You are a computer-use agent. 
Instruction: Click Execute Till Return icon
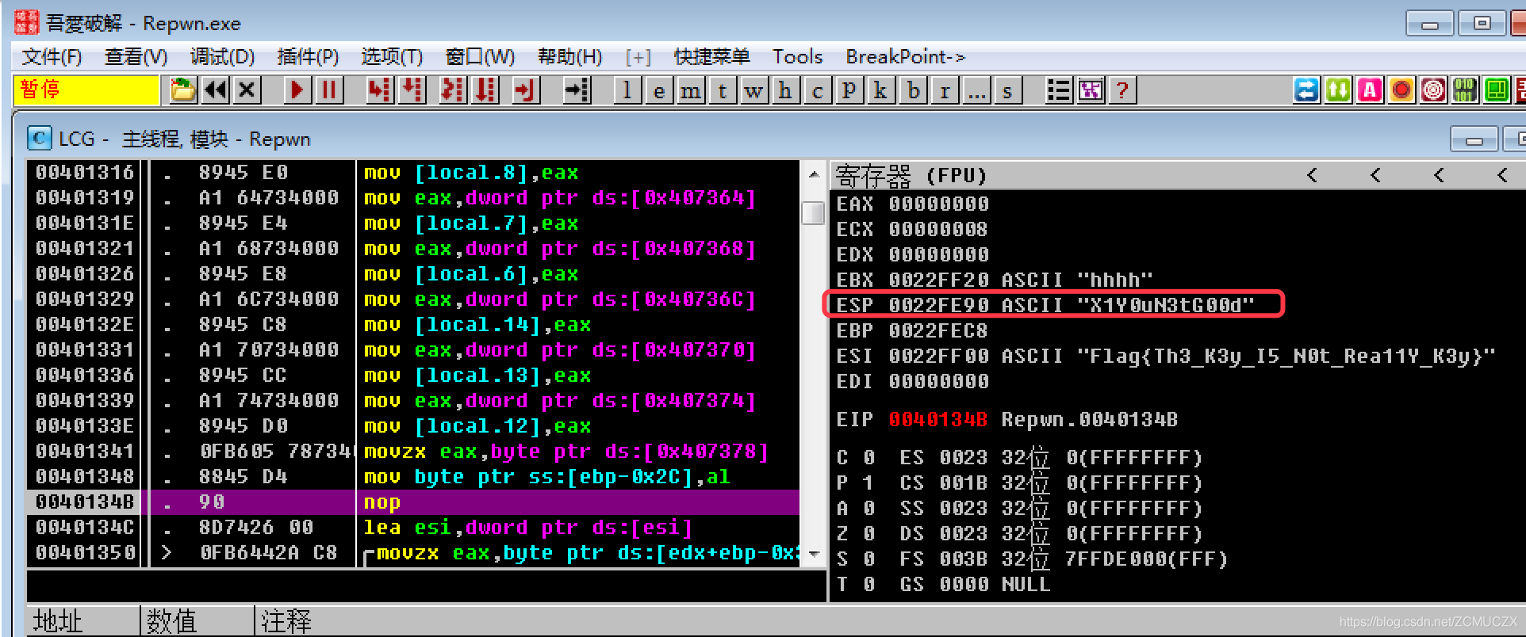(x=526, y=90)
